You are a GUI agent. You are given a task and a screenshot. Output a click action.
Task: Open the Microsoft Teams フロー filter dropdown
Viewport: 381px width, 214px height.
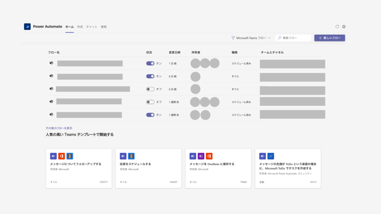coord(251,38)
